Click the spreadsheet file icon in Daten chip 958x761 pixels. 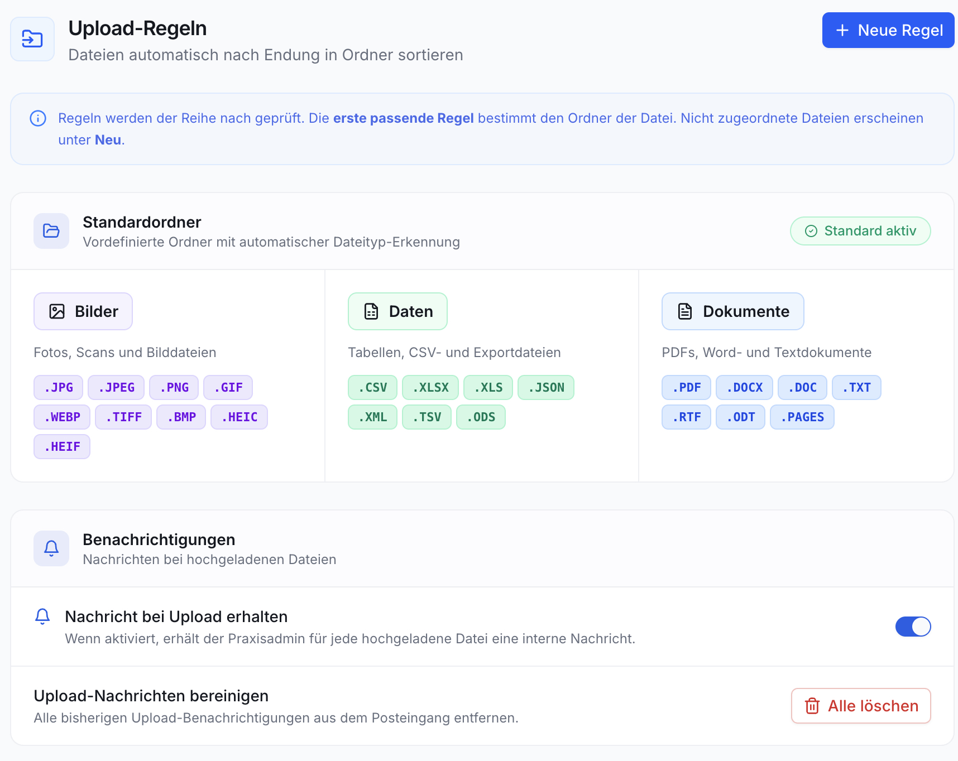[371, 311]
